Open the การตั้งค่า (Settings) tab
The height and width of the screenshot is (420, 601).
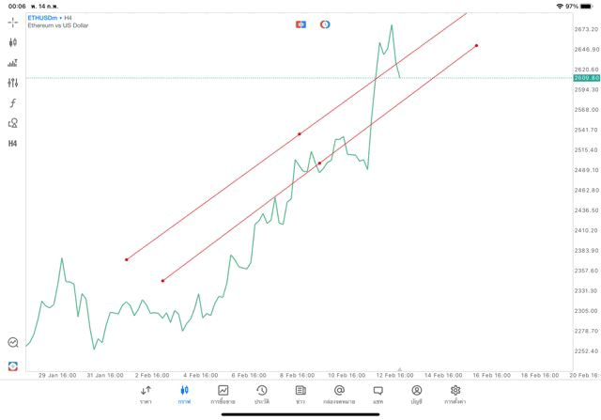click(455, 394)
